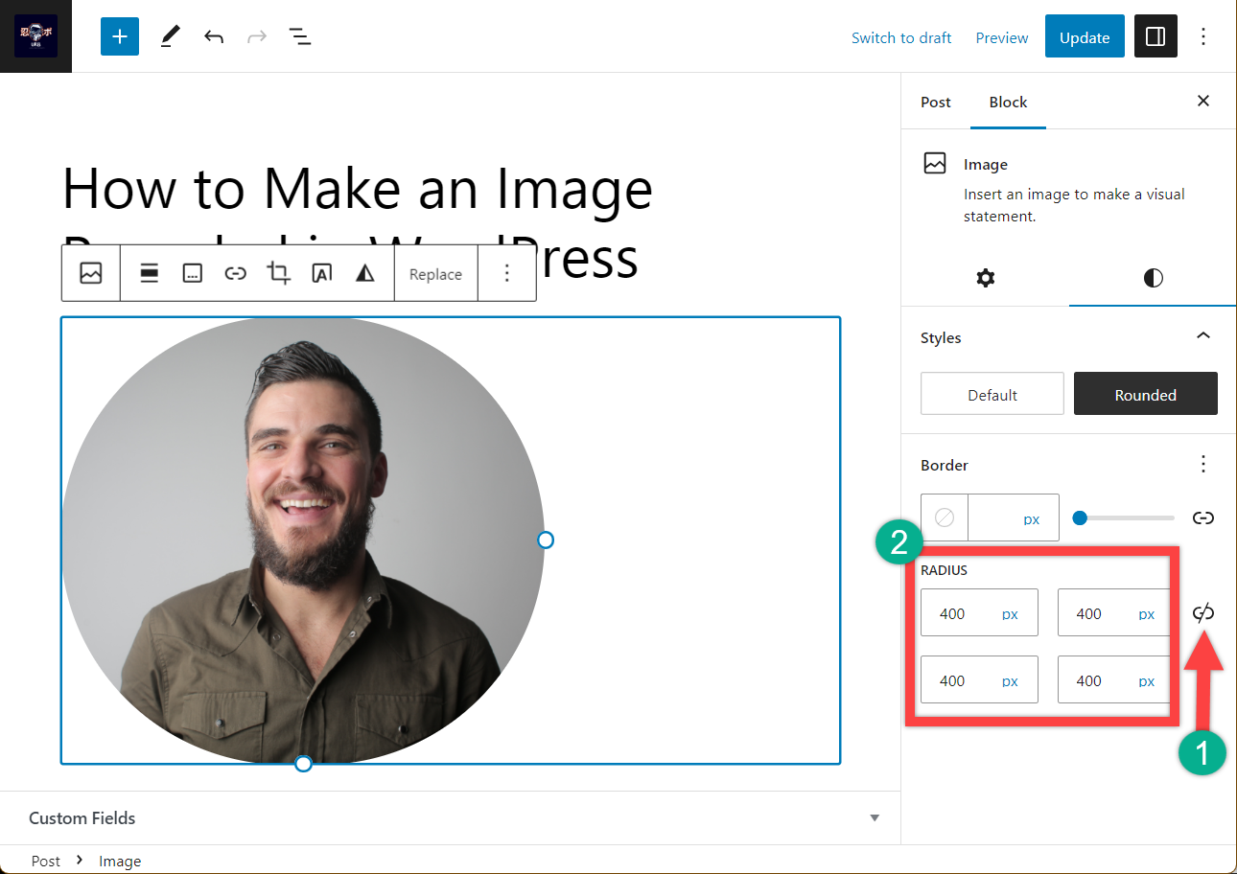Collapse the Styles section
Image resolution: width=1237 pixels, height=874 pixels.
click(x=1203, y=336)
